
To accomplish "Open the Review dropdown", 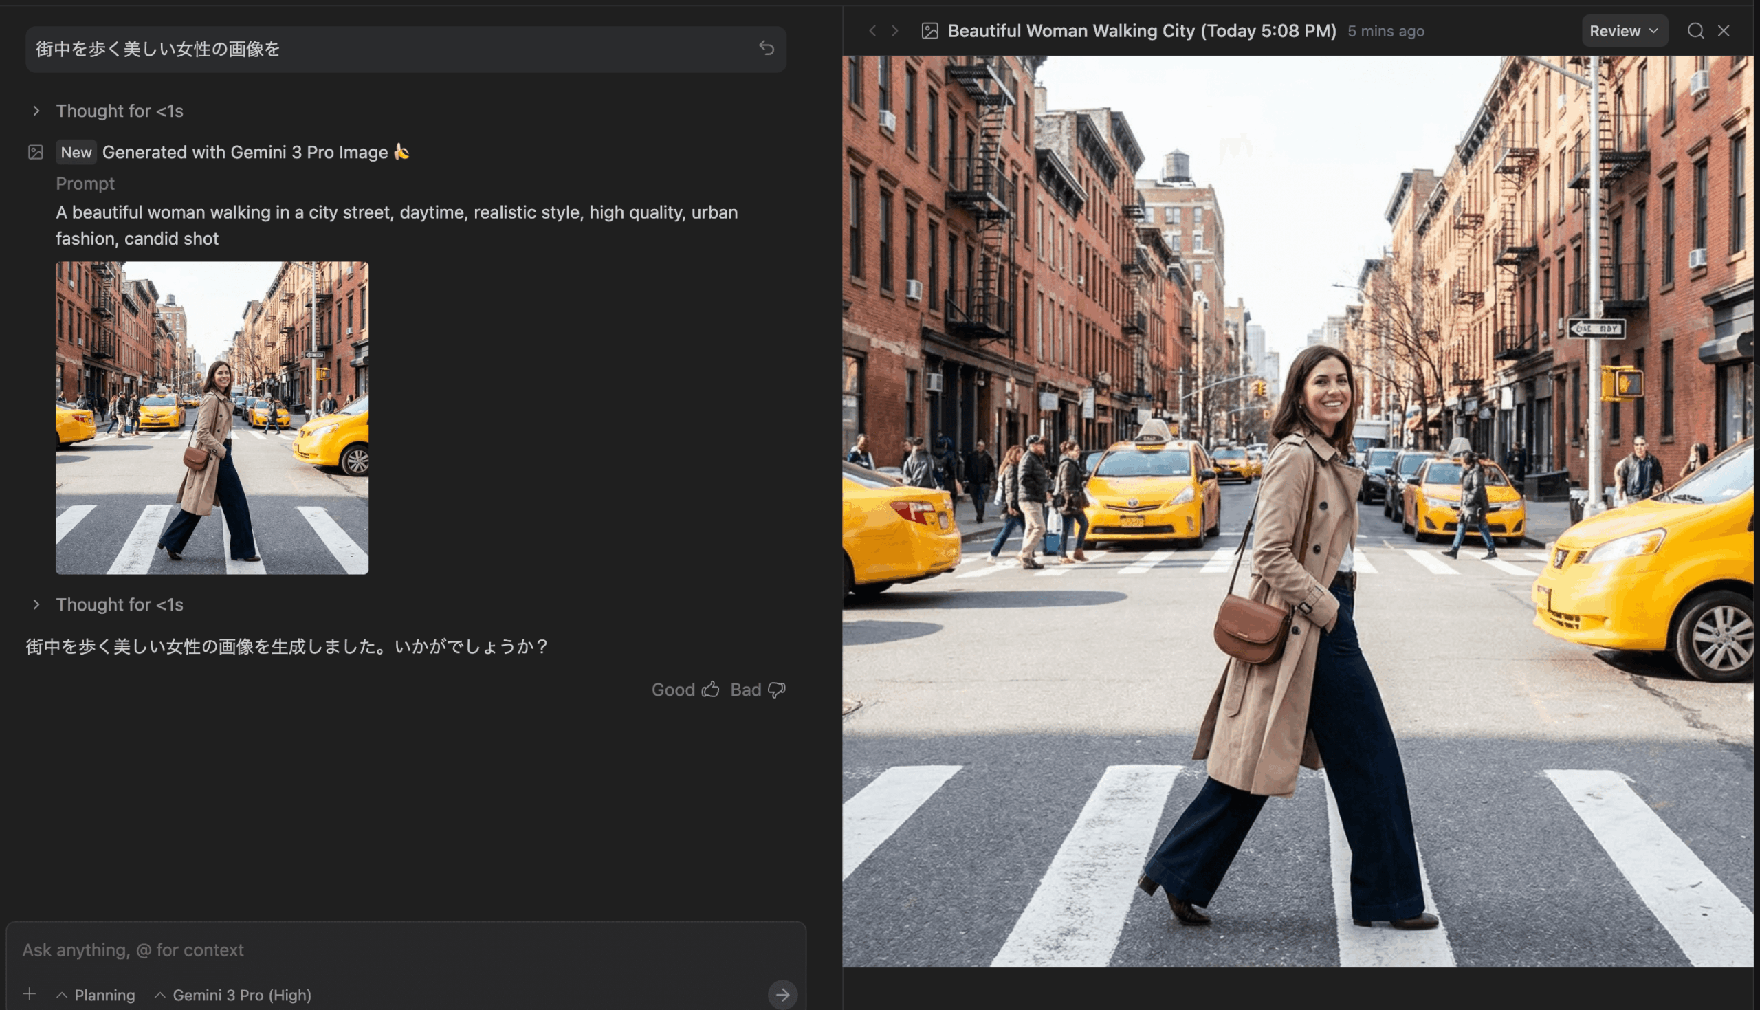I will coord(1625,30).
